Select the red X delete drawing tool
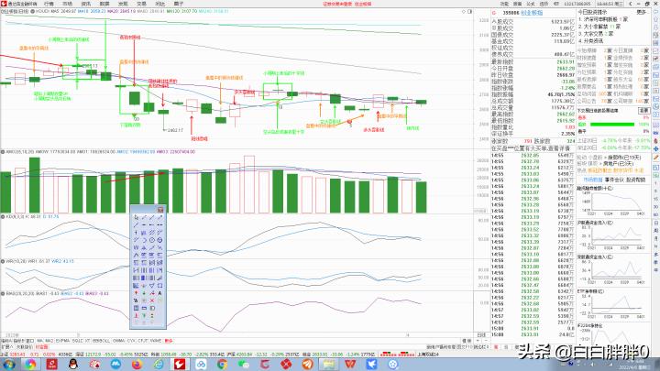660x371 pixels. pos(152,300)
